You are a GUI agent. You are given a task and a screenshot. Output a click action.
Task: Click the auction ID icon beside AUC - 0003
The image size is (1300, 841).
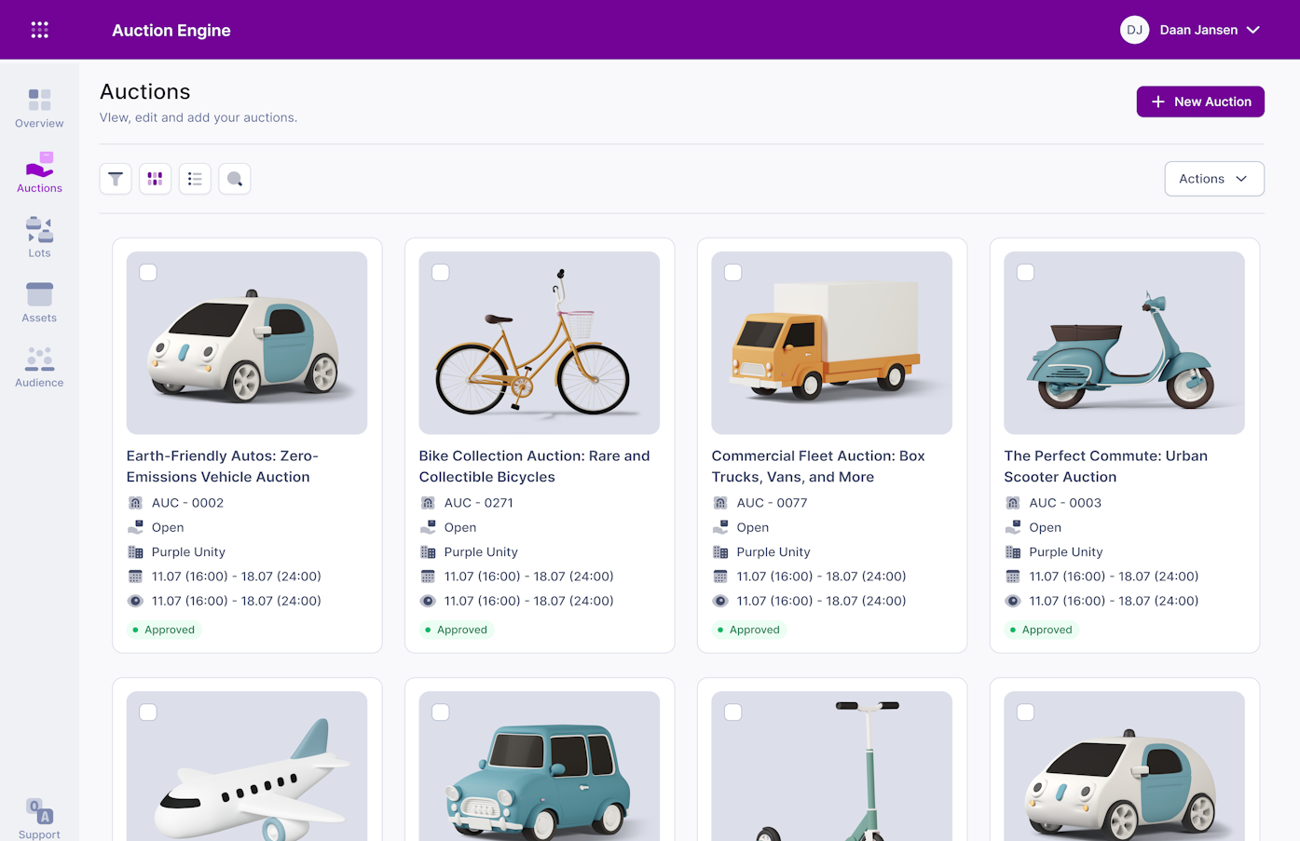tap(1013, 503)
